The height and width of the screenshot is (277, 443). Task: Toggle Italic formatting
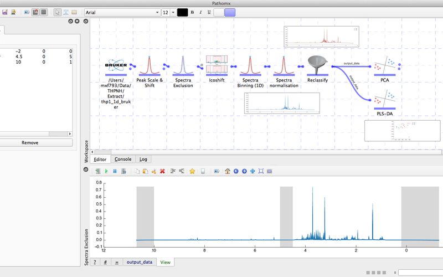pyautogui.click(x=200, y=12)
